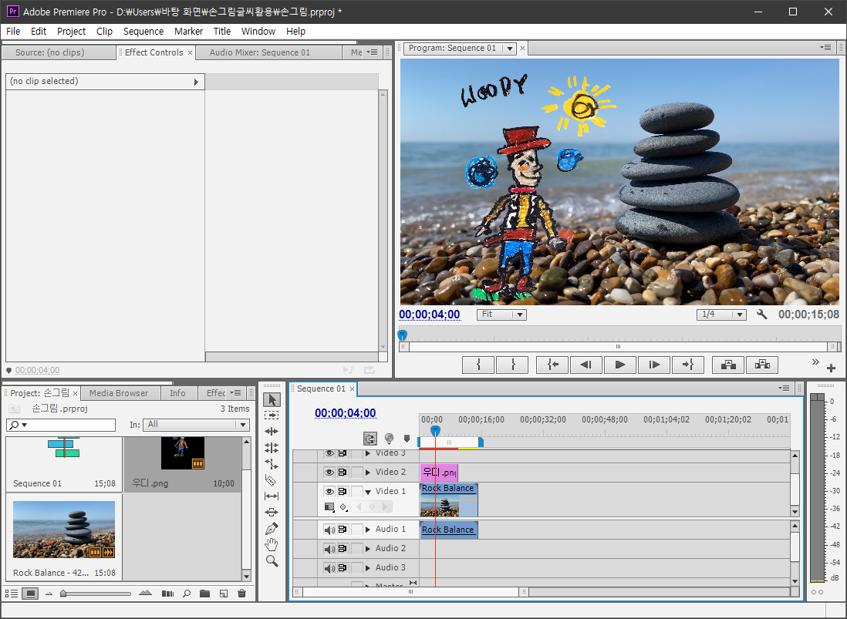This screenshot has height=619, width=847.
Task: Select the Track Select tool
Action: 272,415
